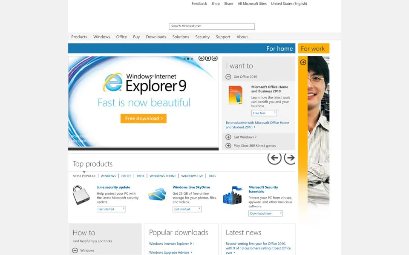The height and width of the screenshot is (255, 409).
Task: Click United States (English) locale link
Action: (x=289, y=4)
